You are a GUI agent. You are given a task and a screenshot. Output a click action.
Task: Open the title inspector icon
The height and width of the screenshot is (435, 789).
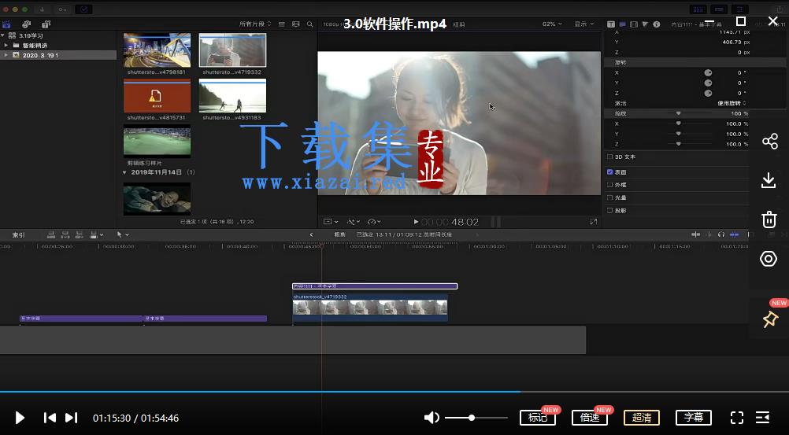click(622, 24)
